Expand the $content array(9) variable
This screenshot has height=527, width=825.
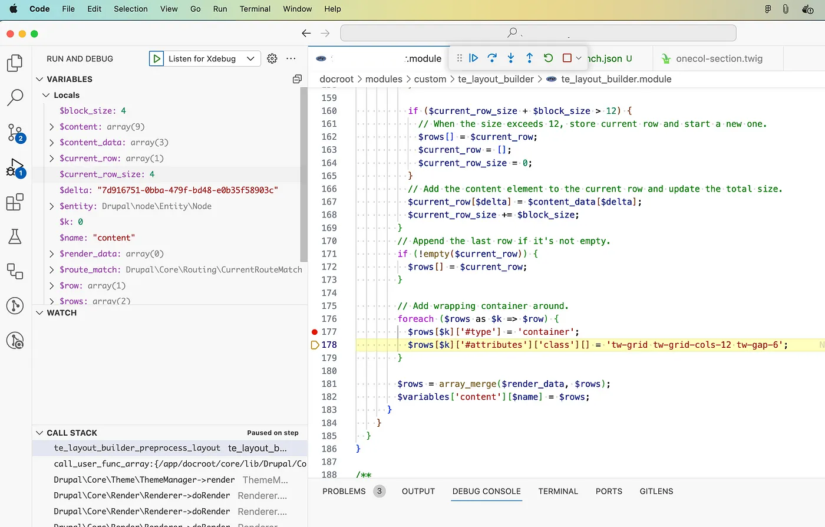(x=52, y=127)
